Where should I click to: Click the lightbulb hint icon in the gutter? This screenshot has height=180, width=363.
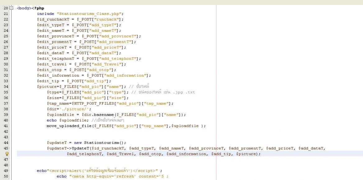pyautogui.click(x=7, y=154)
